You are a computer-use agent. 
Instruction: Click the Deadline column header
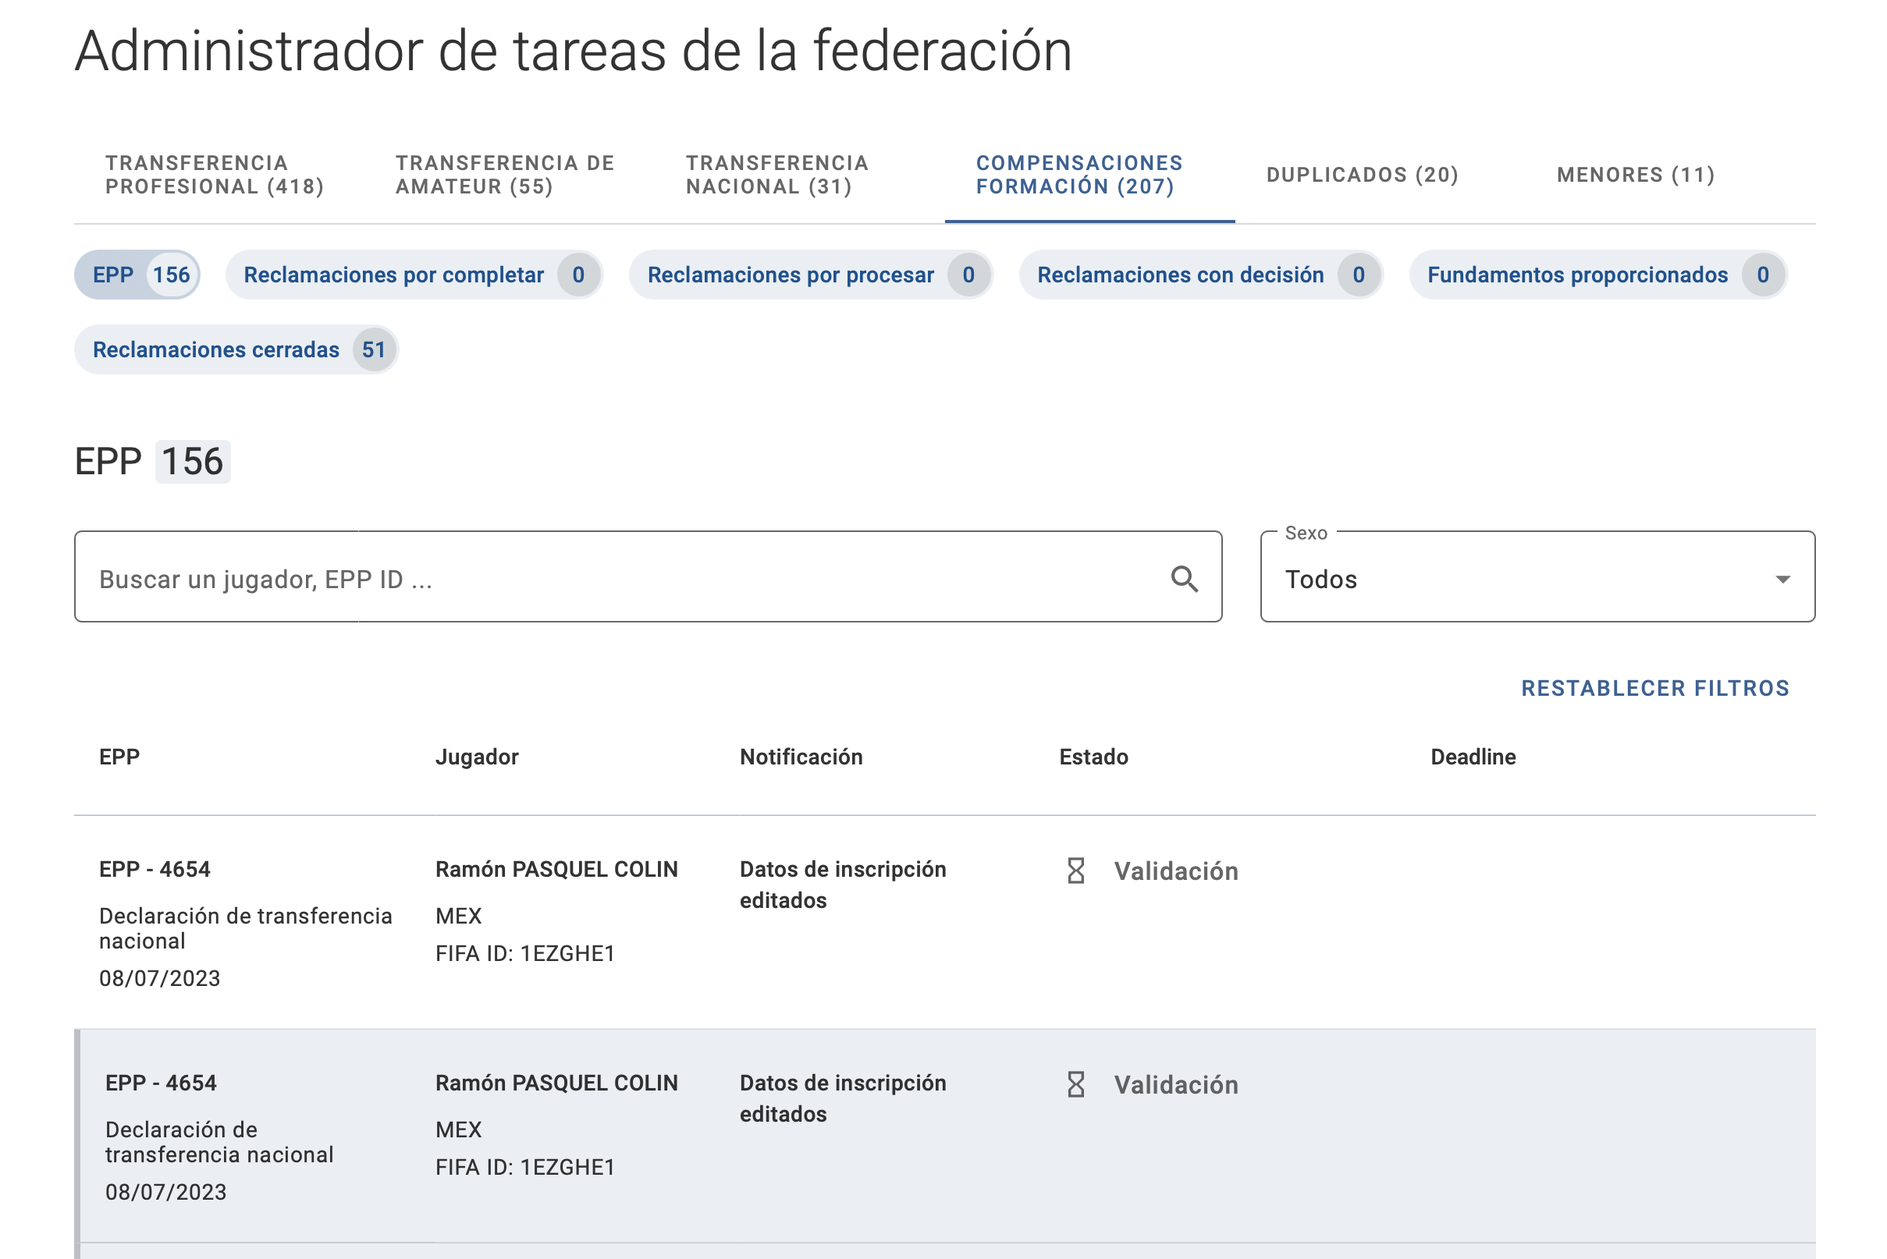coord(1473,757)
